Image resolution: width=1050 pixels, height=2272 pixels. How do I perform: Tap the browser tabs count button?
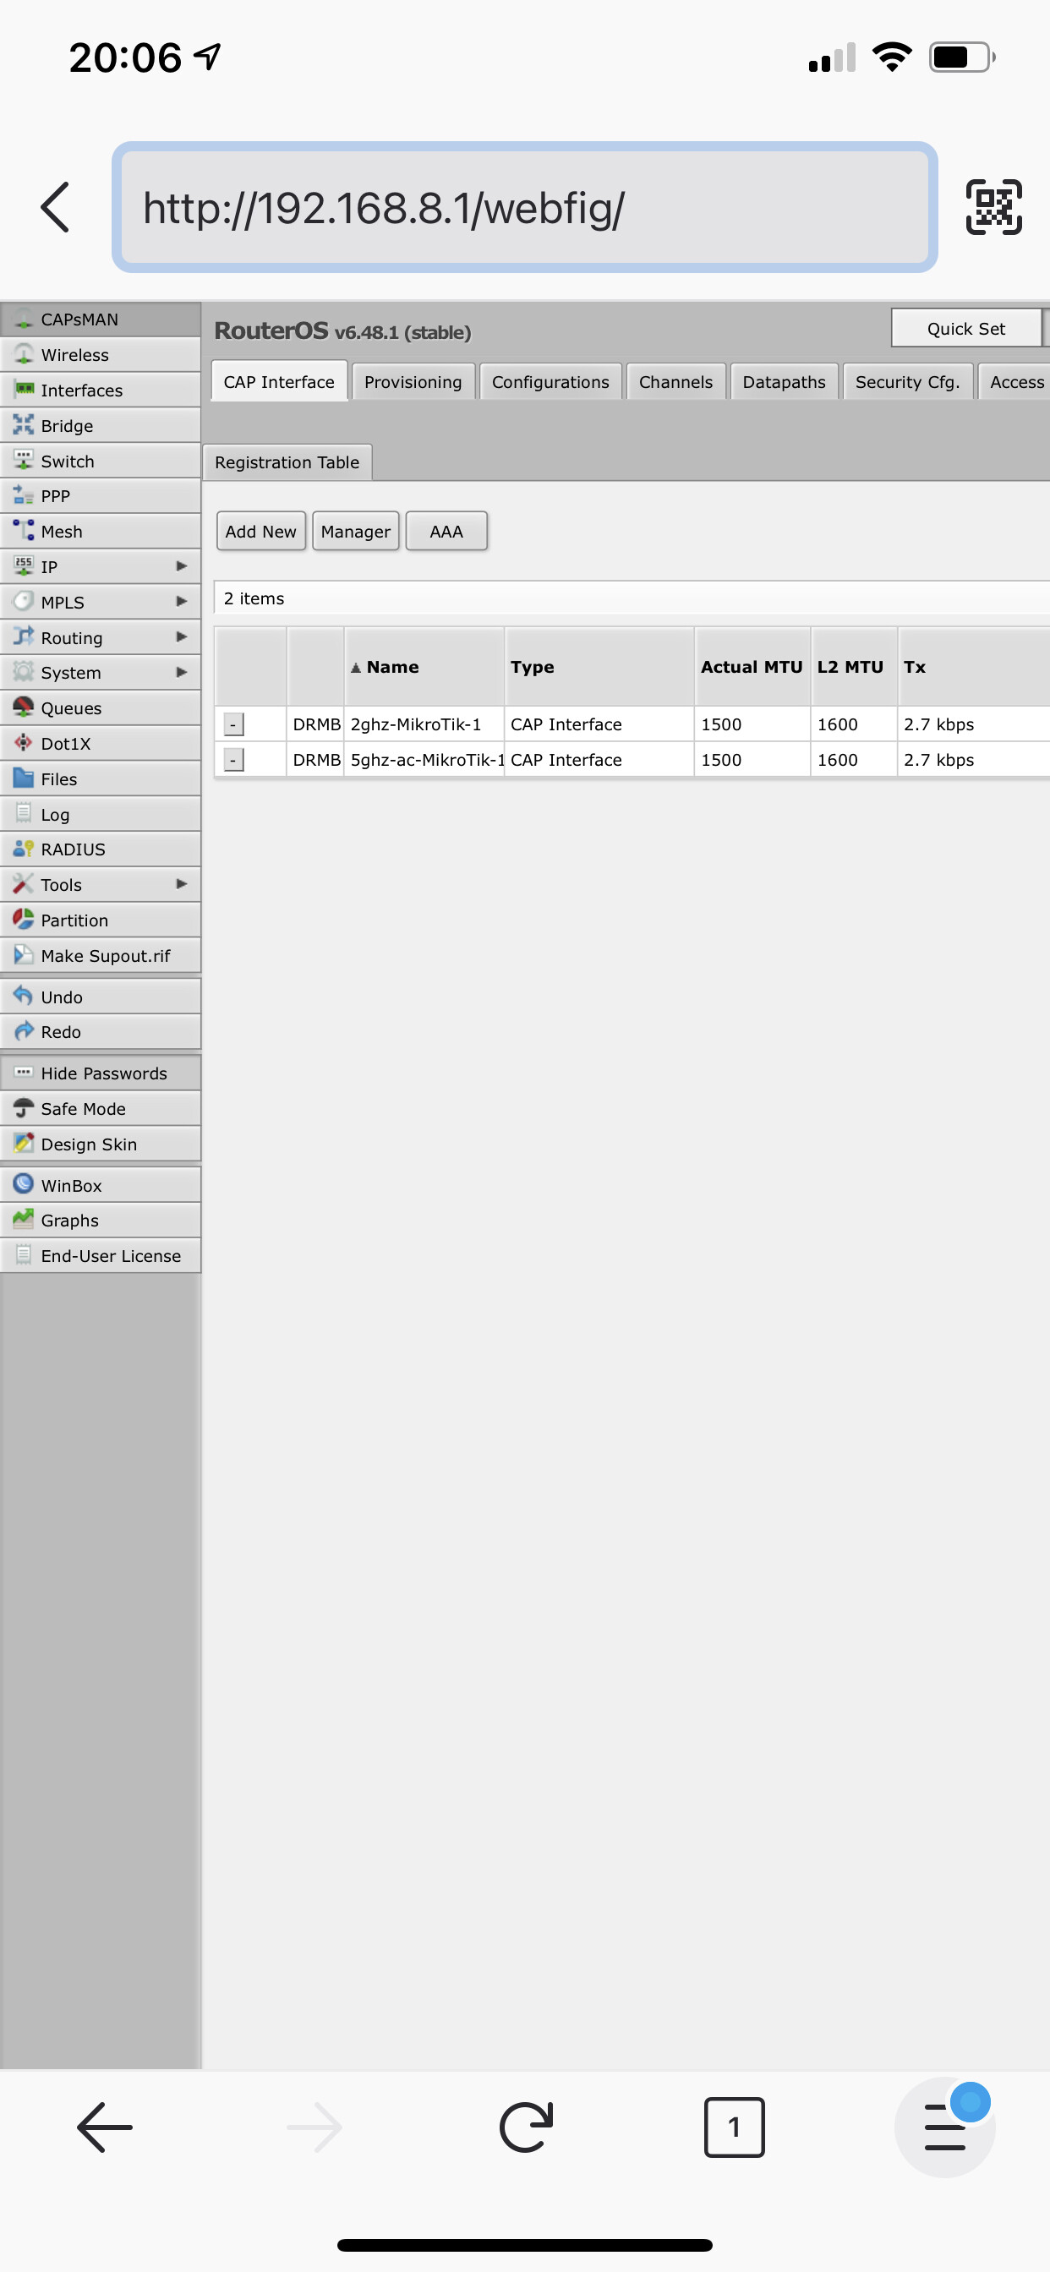(734, 2127)
